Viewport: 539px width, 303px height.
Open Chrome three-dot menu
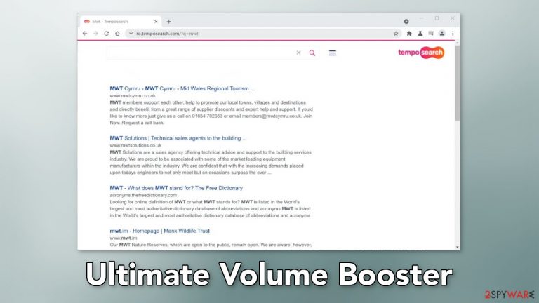point(453,34)
